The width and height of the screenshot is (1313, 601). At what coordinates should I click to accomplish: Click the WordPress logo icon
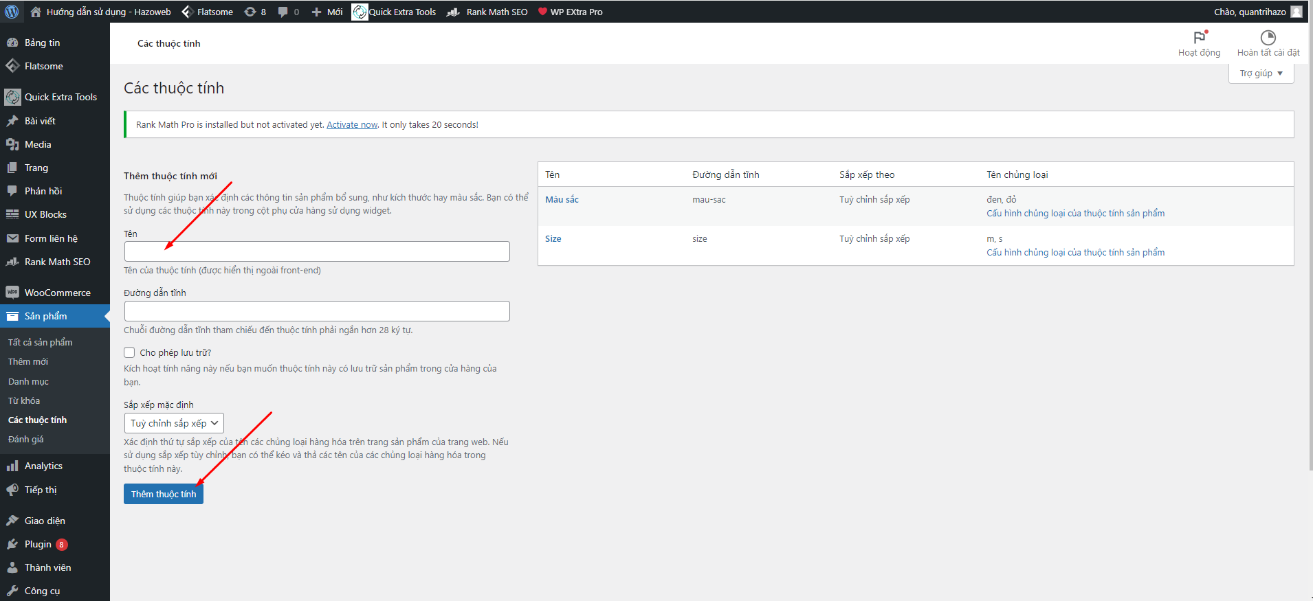12,12
